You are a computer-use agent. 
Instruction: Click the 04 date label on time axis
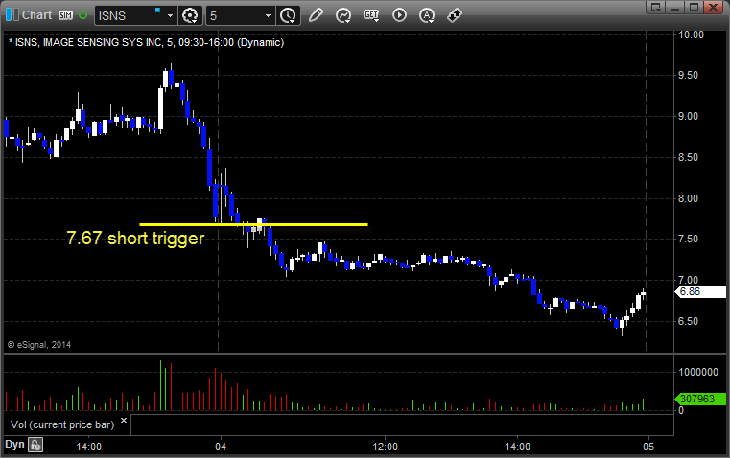coord(221,447)
